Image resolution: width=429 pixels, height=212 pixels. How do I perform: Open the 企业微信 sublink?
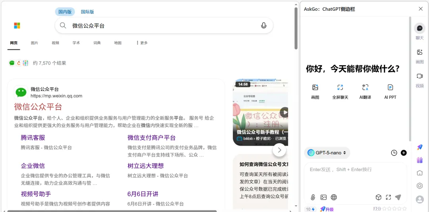33,166
